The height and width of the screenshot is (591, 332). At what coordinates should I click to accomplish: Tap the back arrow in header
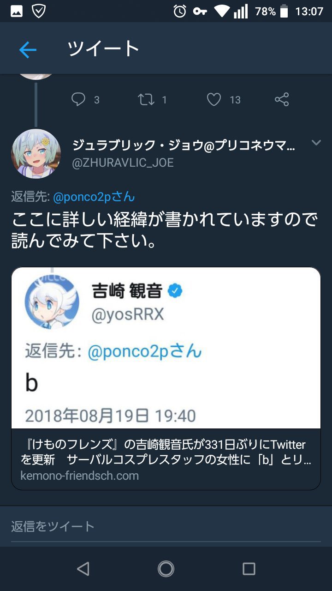click(x=28, y=49)
